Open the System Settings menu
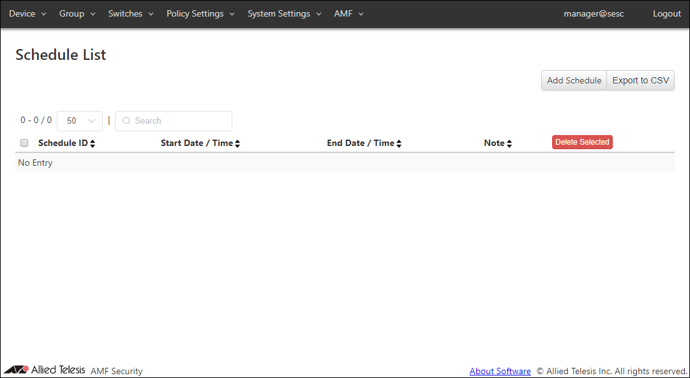The width and height of the screenshot is (690, 378). pos(285,14)
